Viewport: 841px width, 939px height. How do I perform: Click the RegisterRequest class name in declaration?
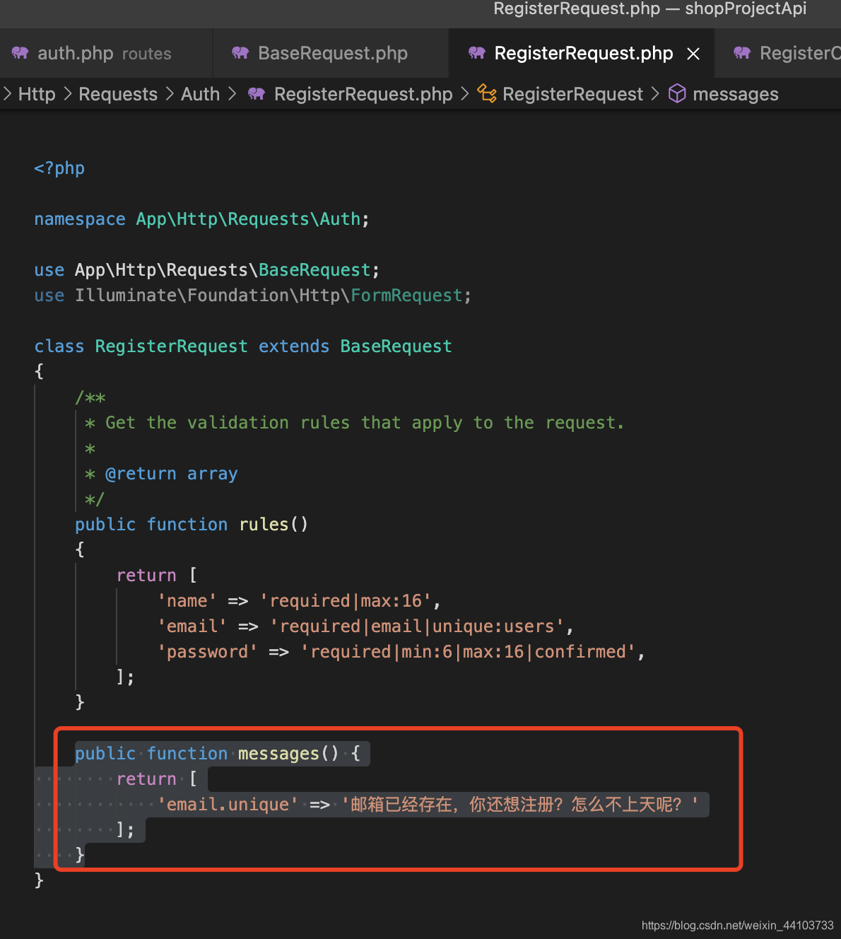pyautogui.click(x=171, y=346)
